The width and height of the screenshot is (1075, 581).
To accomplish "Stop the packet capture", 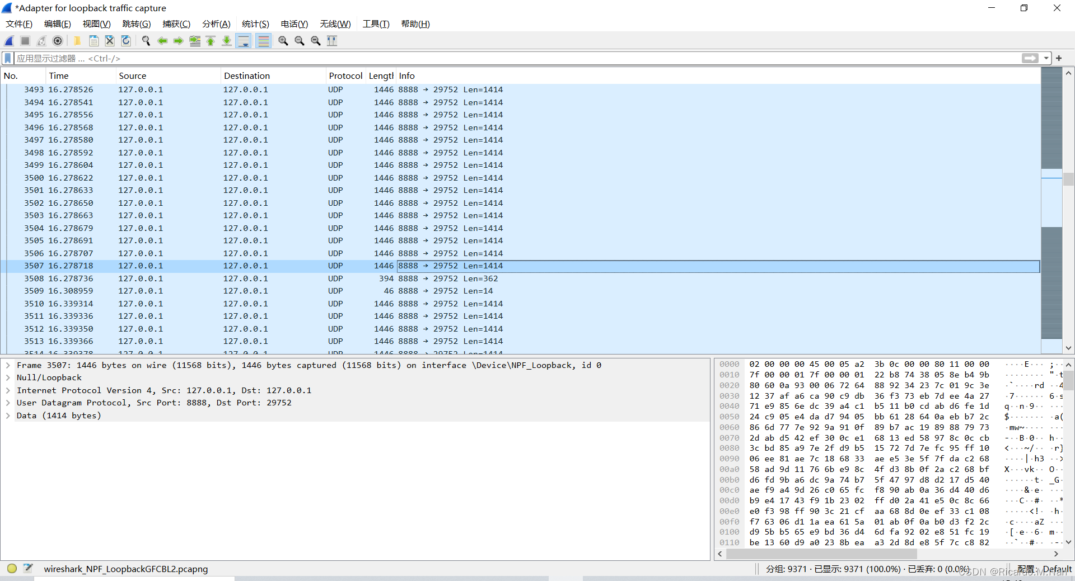I will click(x=25, y=41).
